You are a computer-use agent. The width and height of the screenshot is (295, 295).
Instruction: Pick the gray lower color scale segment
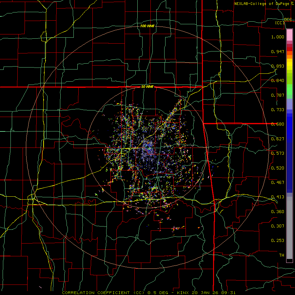[x=289, y=228]
